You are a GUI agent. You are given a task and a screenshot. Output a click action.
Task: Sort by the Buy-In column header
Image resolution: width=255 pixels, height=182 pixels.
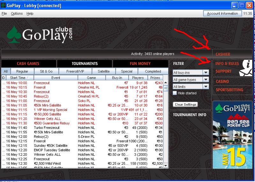coord(117,78)
